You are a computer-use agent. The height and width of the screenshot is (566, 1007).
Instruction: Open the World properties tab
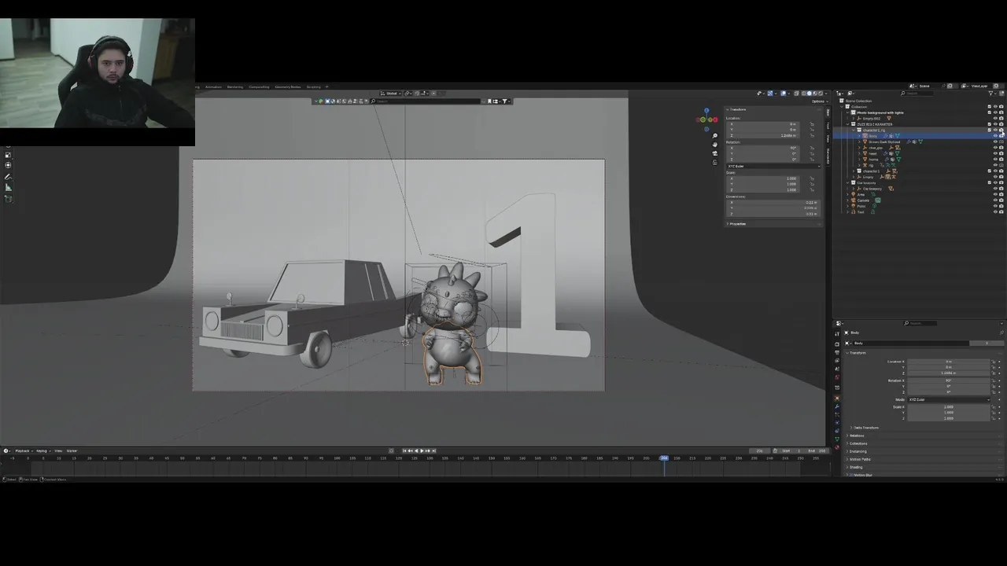coord(837,377)
